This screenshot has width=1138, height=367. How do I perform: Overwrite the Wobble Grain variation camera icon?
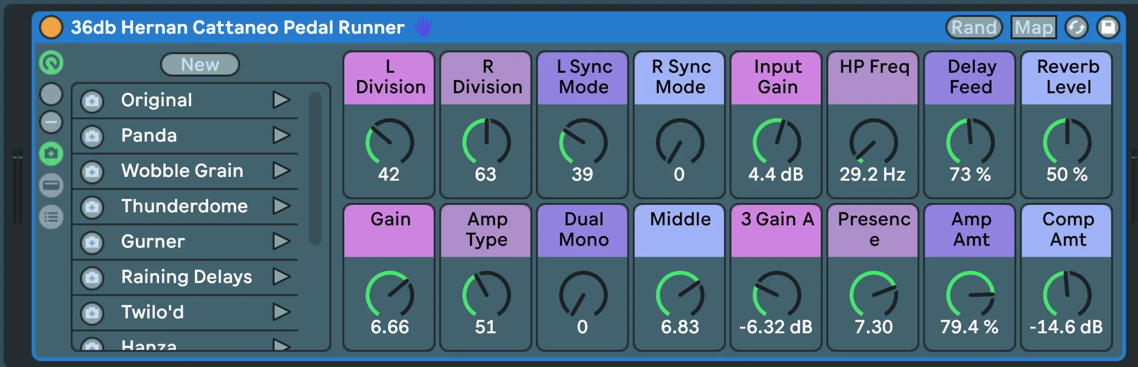pos(92,172)
